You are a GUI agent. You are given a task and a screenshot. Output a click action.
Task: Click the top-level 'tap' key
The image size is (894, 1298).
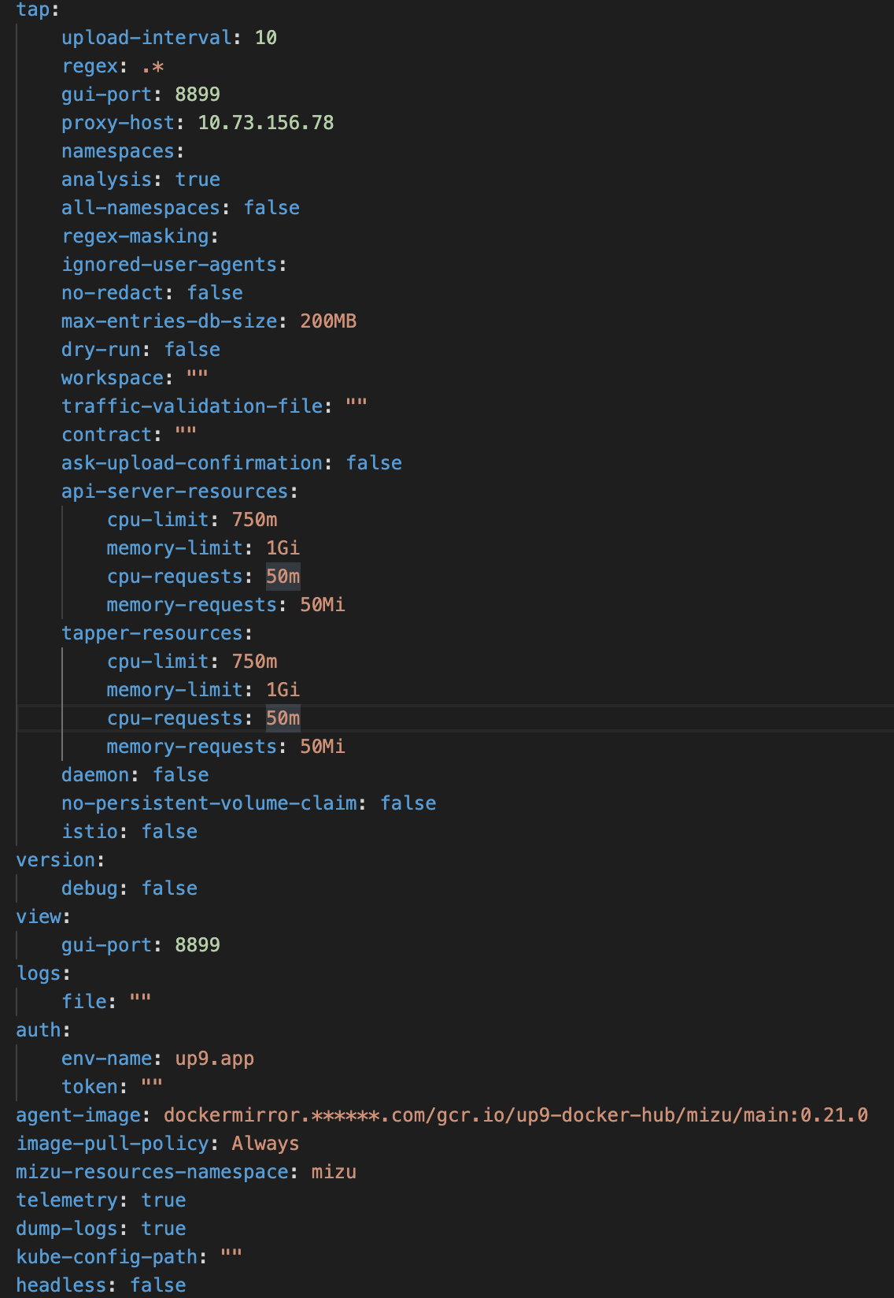[32, 9]
